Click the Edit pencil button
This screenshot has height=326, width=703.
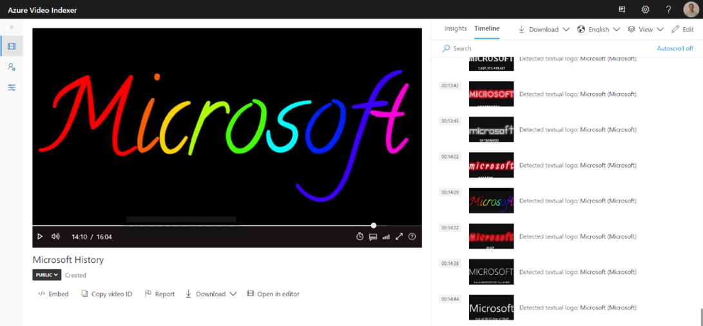pyautogui.click(x=682, y=29)
